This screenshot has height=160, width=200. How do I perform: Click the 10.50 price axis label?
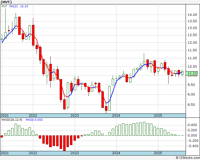192,67
